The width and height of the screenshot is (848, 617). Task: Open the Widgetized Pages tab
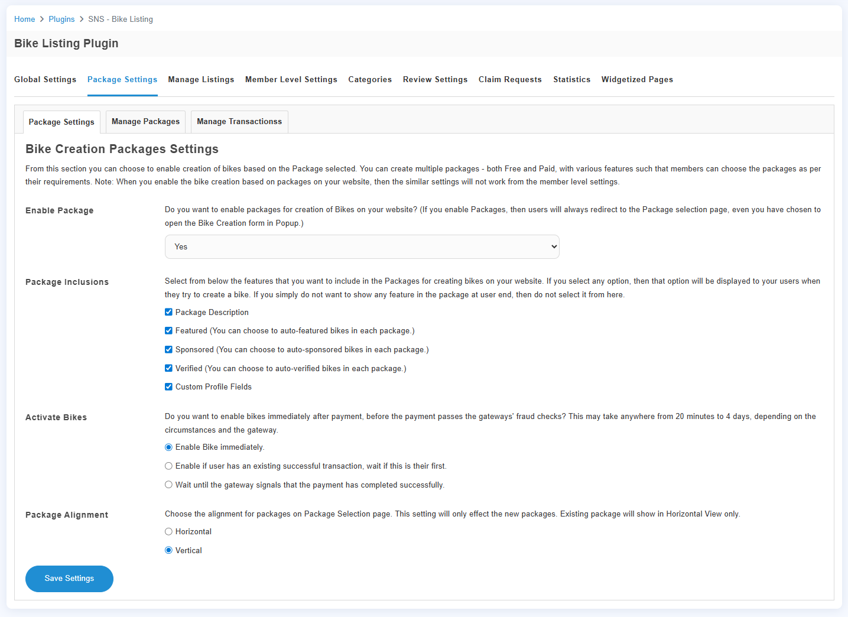click(x=637, y=80)
